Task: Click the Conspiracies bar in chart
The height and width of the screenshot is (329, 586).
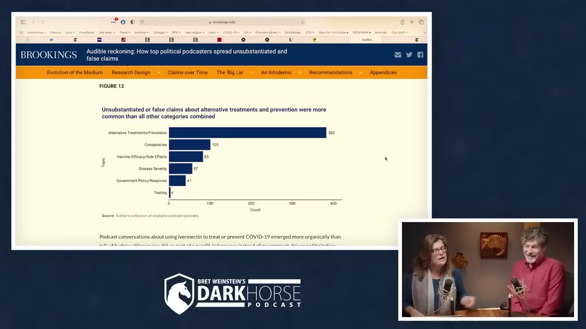Action: (190, 144)
